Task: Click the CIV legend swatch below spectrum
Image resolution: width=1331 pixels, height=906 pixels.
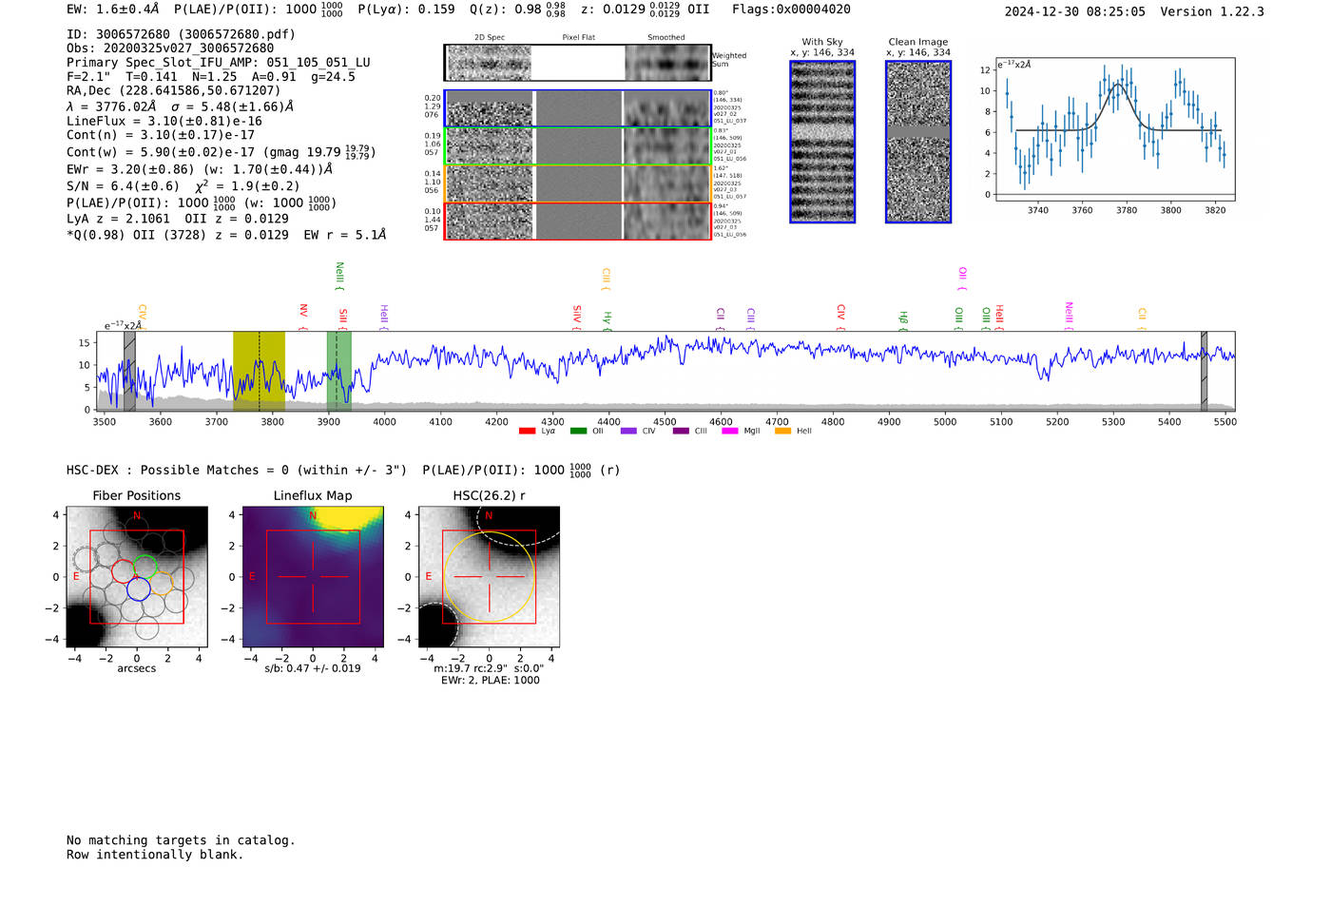Action: [628, 432]
